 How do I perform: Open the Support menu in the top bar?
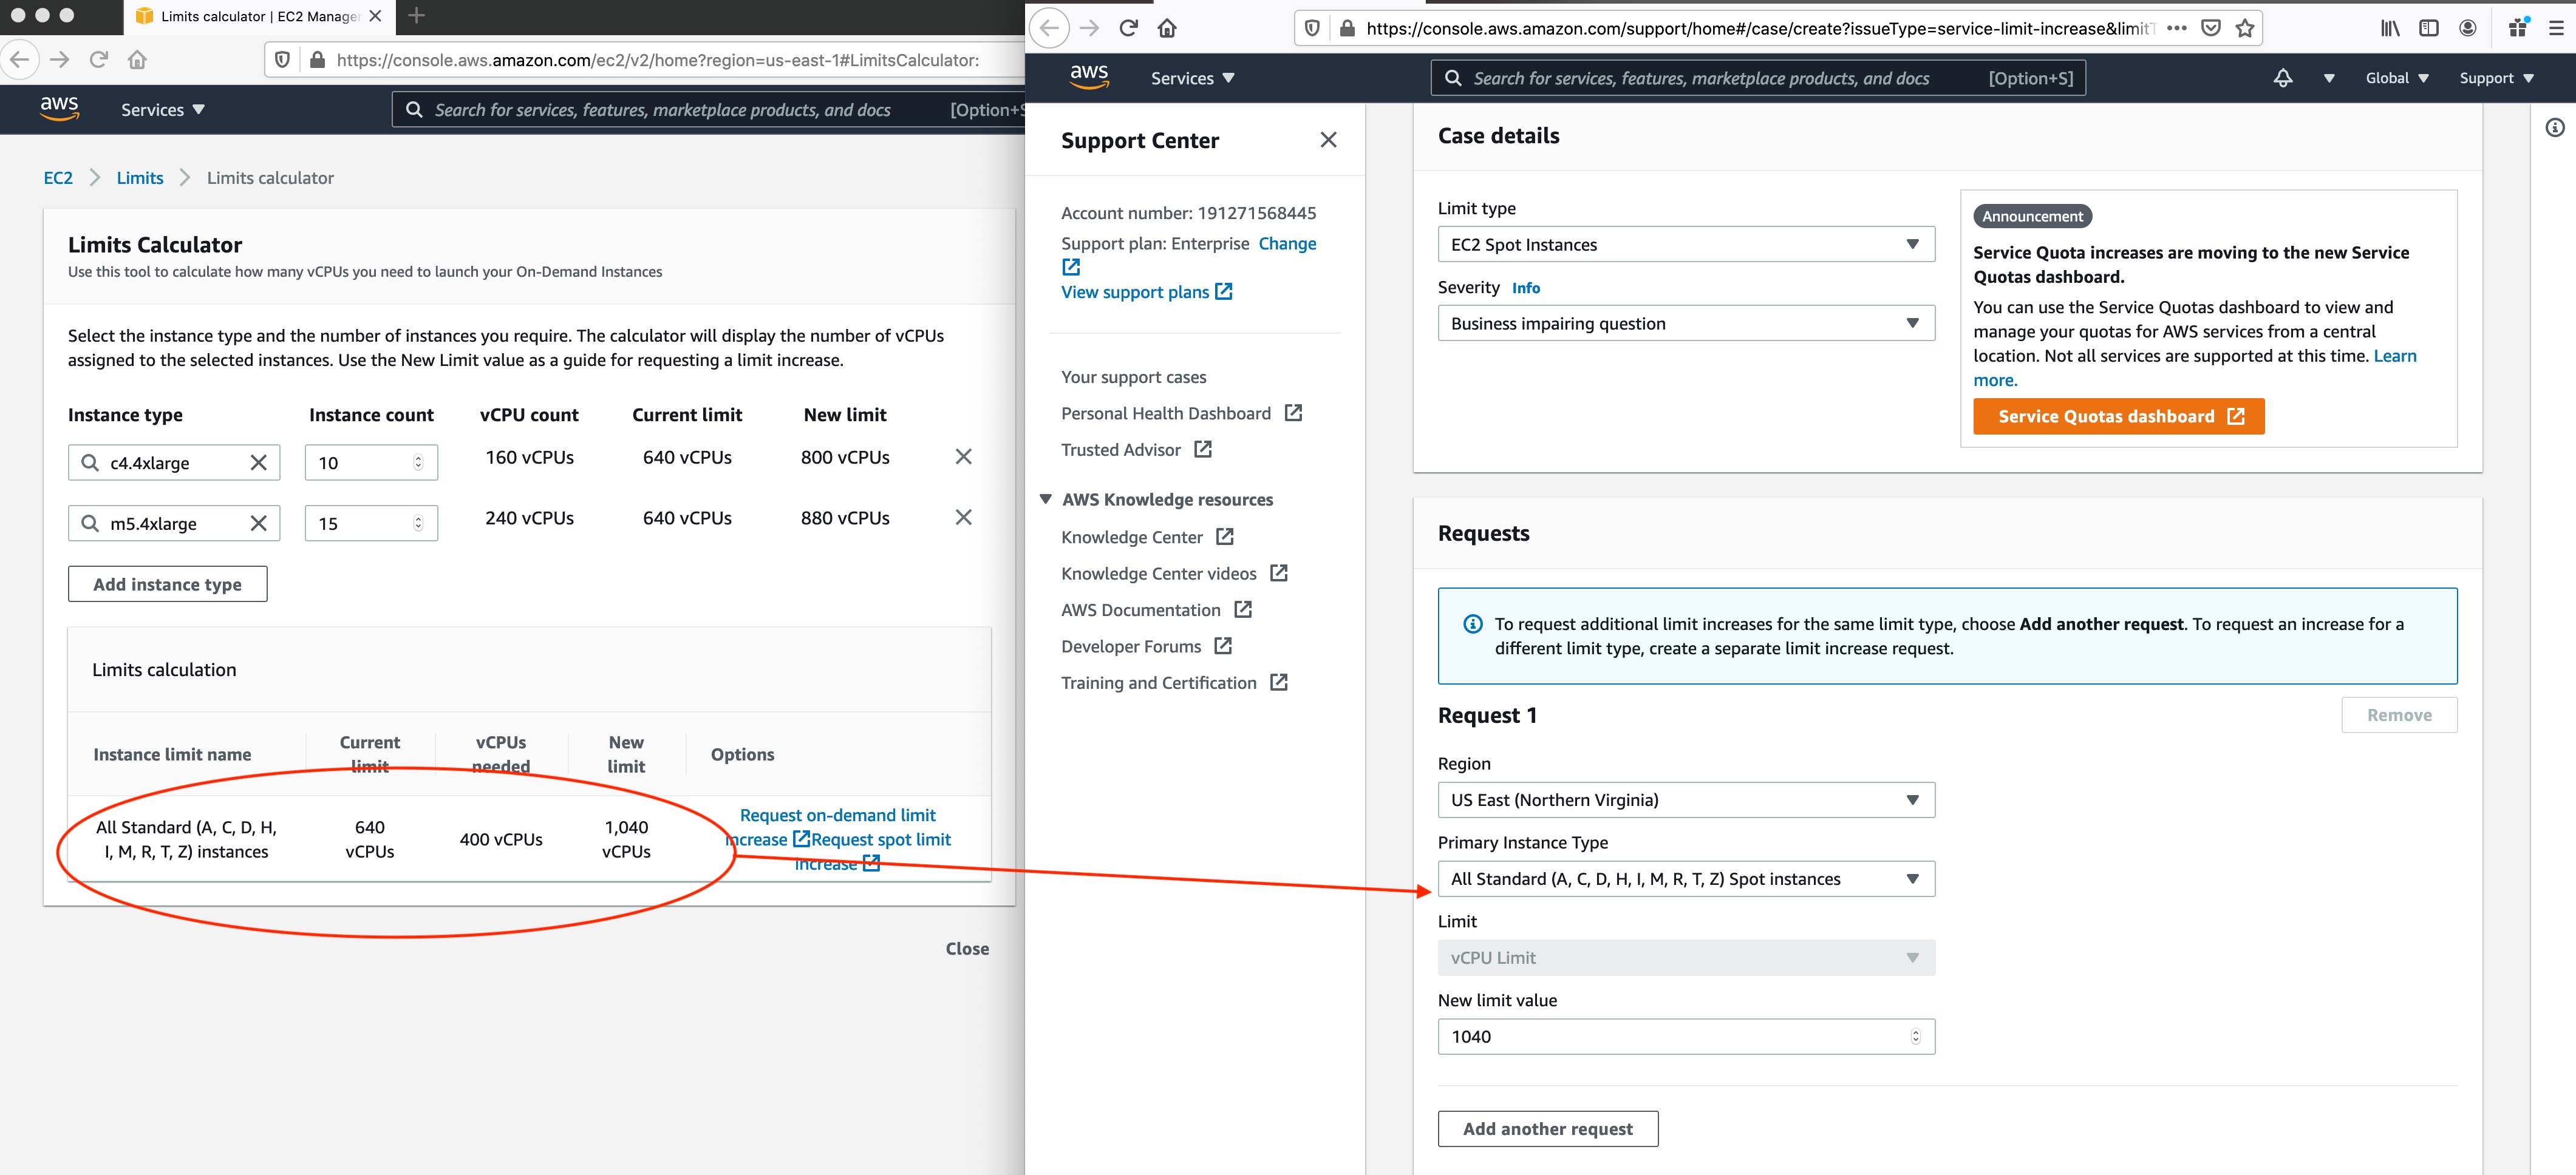2497,78
